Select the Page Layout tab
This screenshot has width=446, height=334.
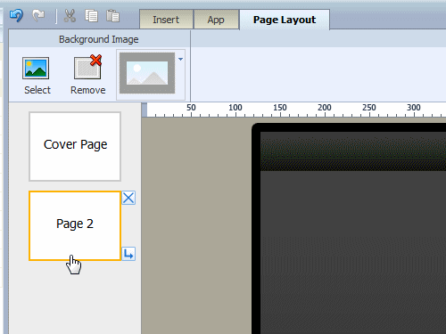pos(285,20)
